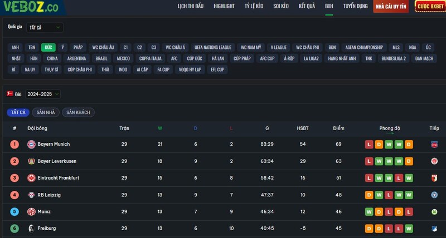The image size is (446, 238).
Task: Open the 2024-2025 season dropdown
Action: (x=43, y=94)
